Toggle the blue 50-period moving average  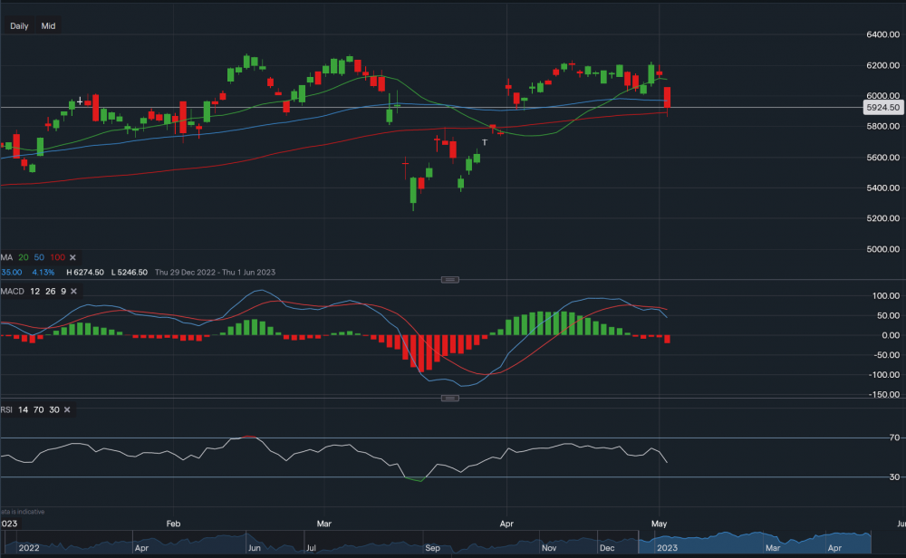click(37, 257)
